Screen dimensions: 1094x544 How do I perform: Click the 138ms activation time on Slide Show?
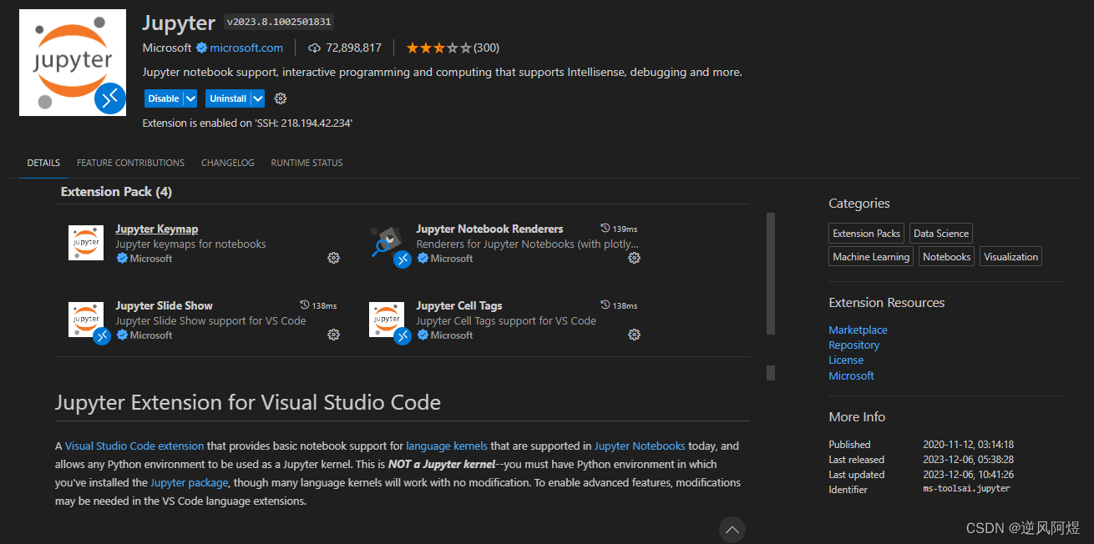[318, 305]
